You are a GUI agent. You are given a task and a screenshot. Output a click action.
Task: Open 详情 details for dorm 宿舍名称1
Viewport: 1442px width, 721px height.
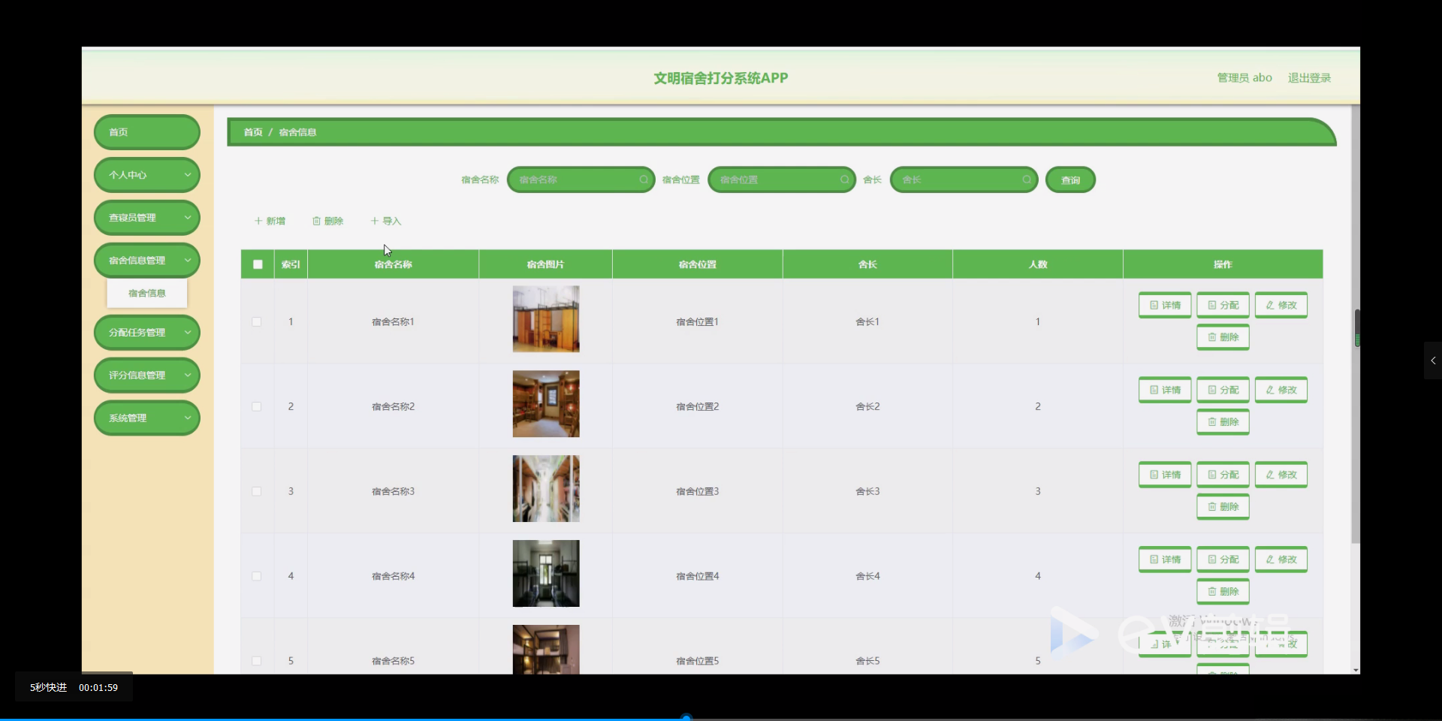tap(1164, 305)
